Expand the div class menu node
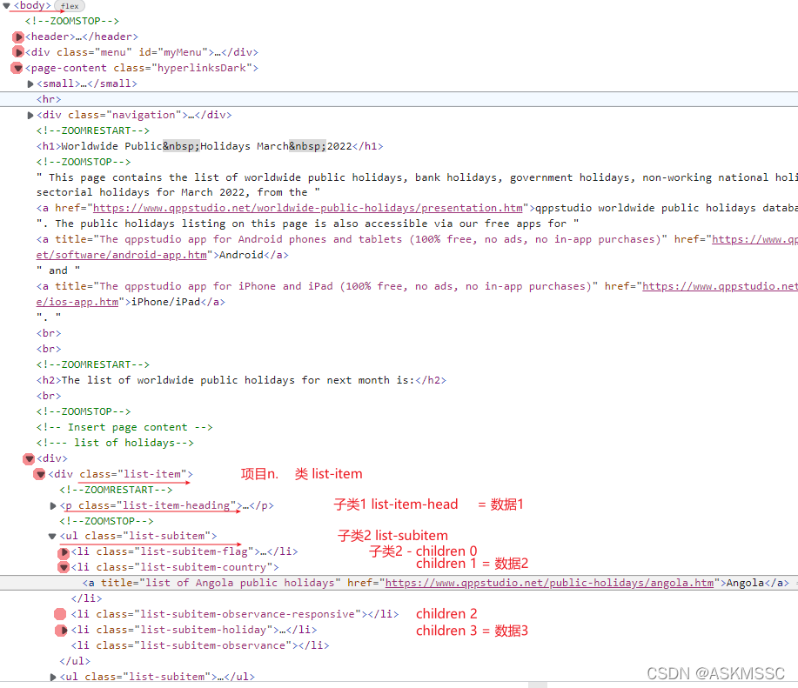 18,52
